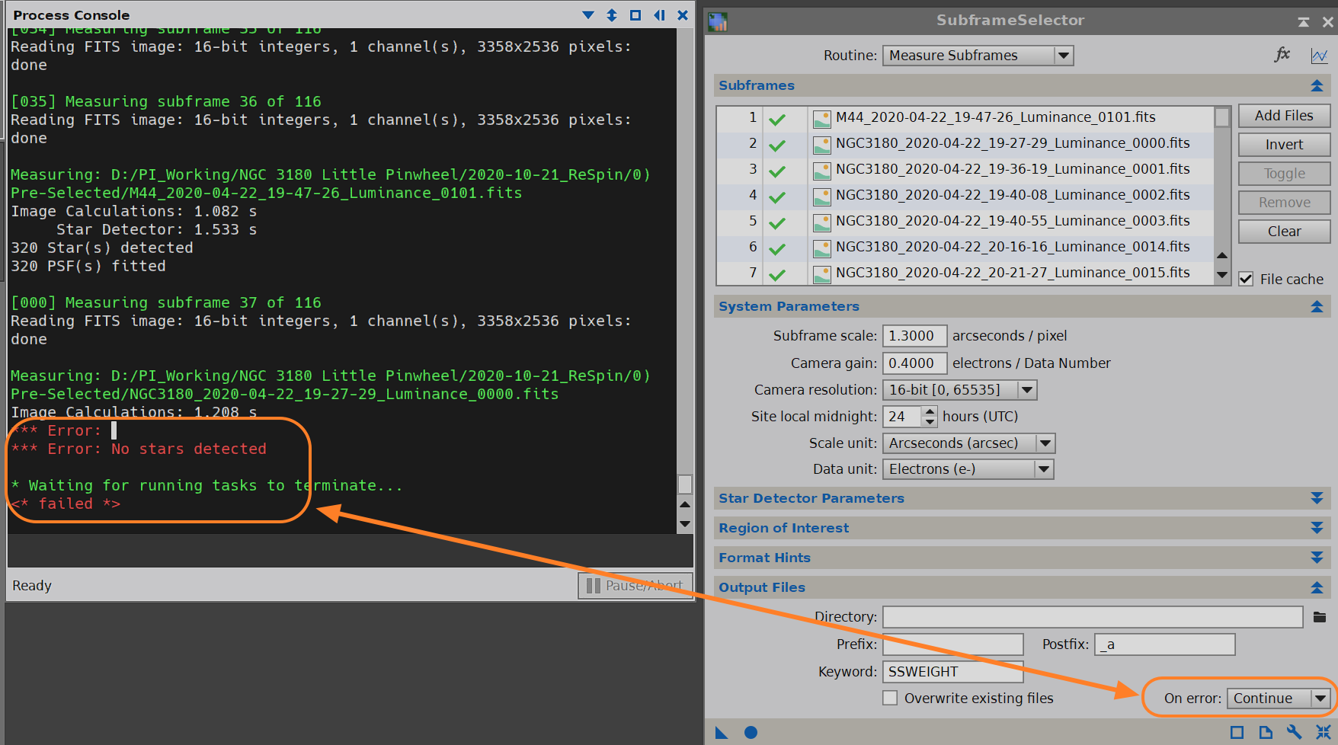
Task: Click the file icon of NGC3180 Luminance_0002.fits
Action: coord(821,197)
